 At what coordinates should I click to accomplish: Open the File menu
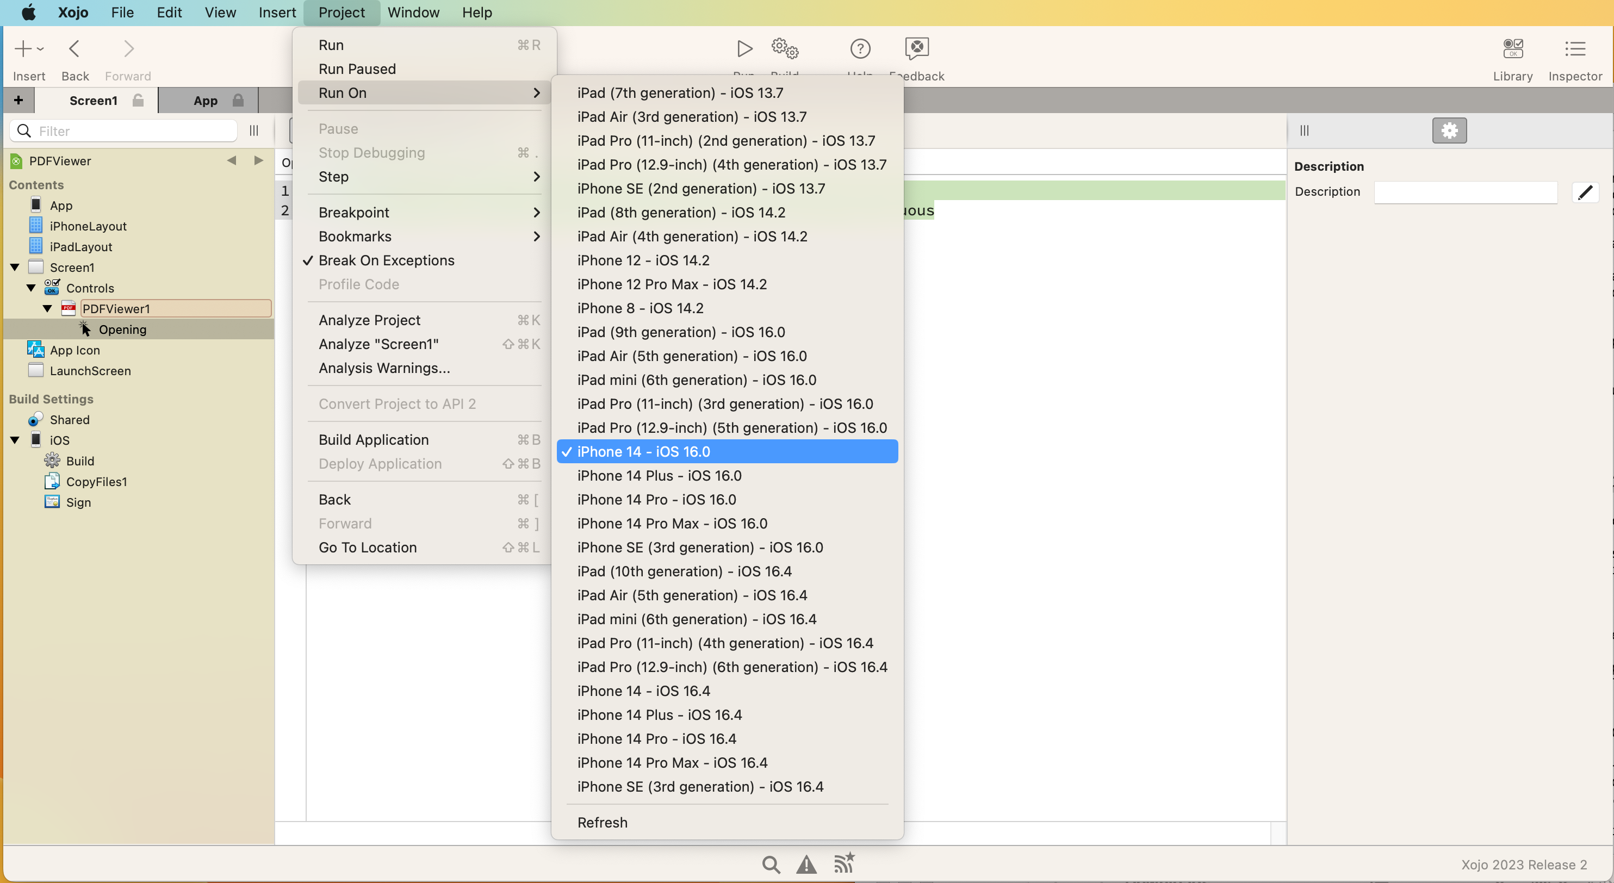(x=122, y=13)
